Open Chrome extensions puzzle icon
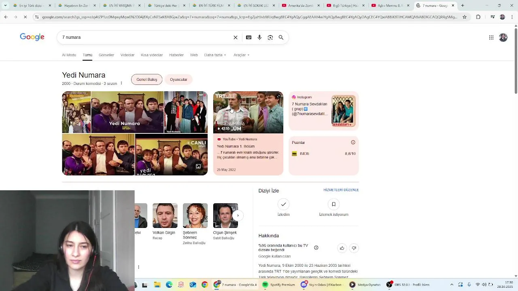This screenshot has height=291, width=518. click(x=478, y=17)
